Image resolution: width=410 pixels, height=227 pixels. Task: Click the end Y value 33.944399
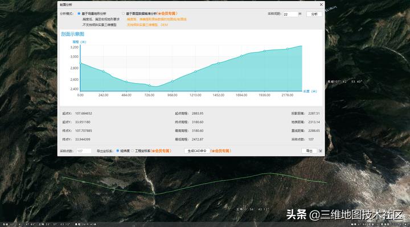tap(83, 139)
